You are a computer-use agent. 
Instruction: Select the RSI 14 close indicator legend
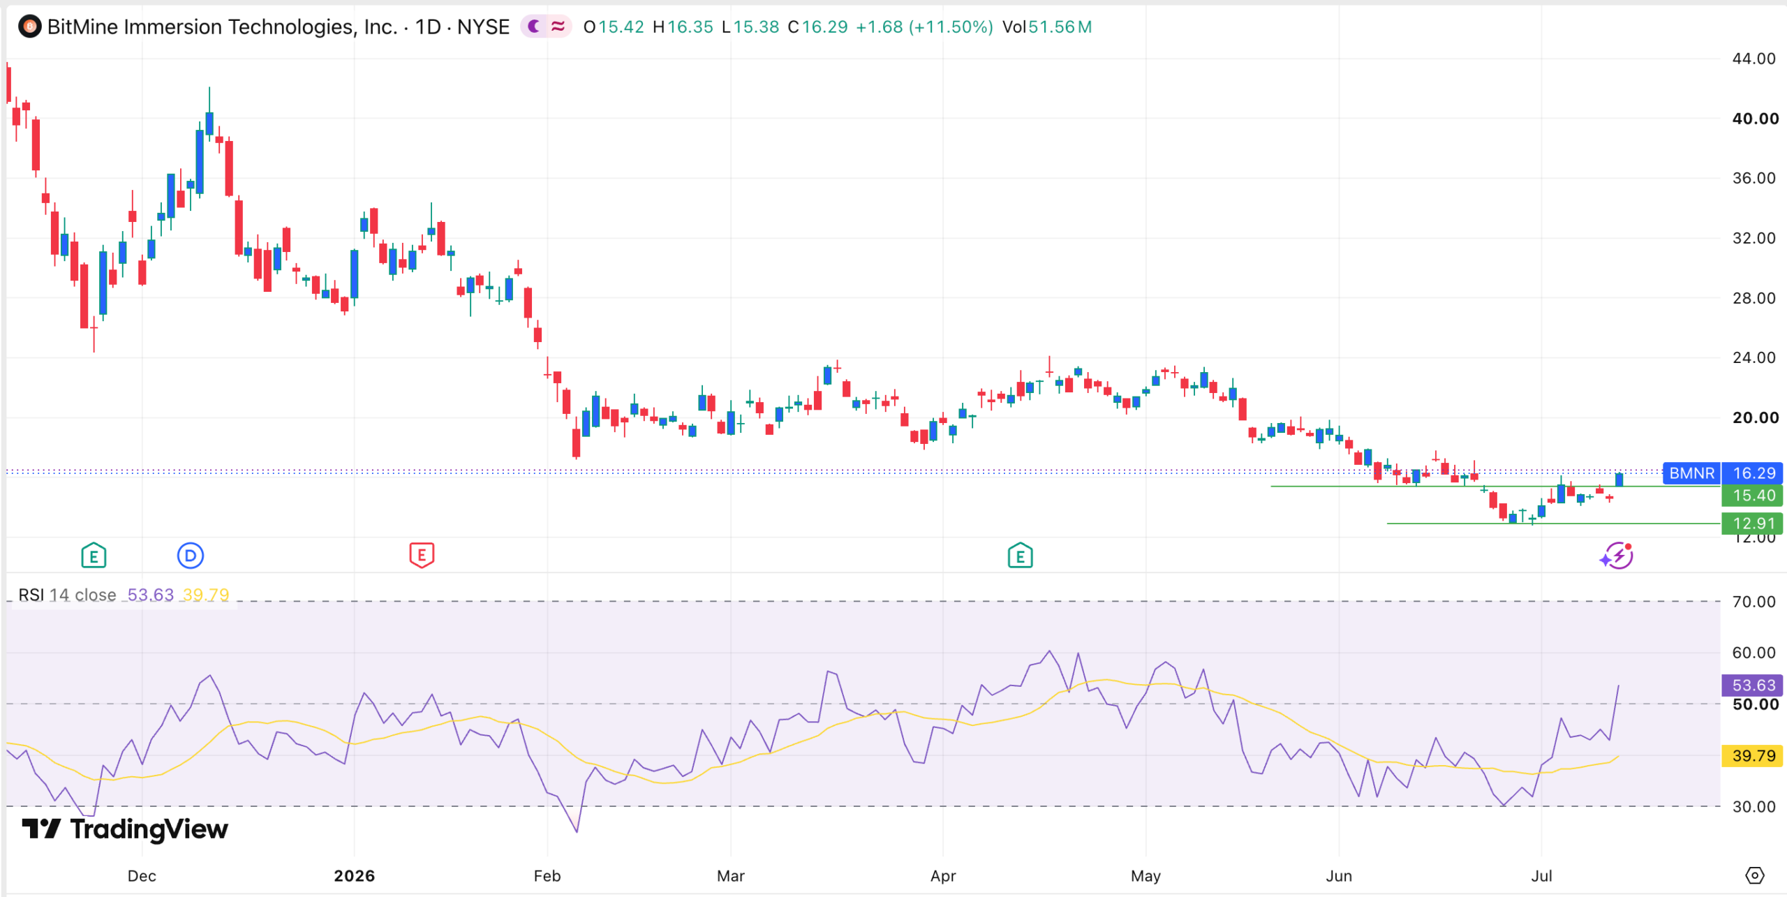67,595
